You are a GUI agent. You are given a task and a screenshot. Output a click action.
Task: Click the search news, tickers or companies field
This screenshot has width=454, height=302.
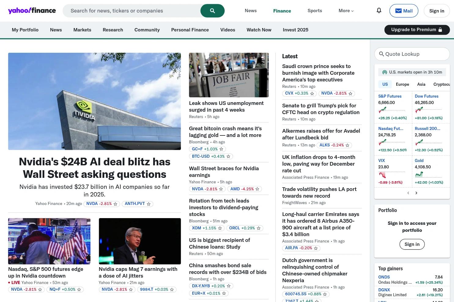(131, 11)
